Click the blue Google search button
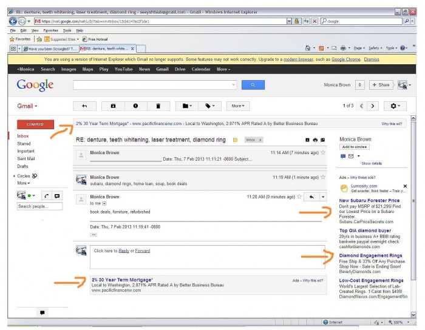The image size is (425, 330). click(x=253, y=85)
